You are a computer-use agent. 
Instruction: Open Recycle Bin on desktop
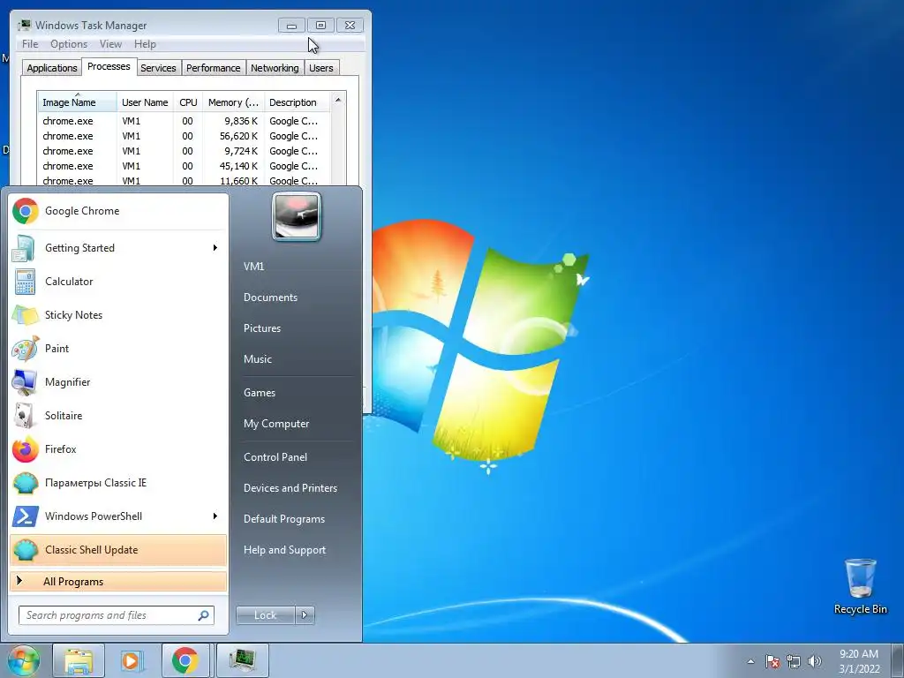(860, 586)
